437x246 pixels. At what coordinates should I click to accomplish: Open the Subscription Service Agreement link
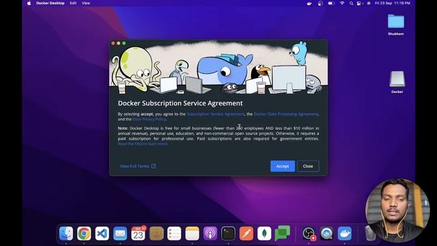click(x=215, y=114)
